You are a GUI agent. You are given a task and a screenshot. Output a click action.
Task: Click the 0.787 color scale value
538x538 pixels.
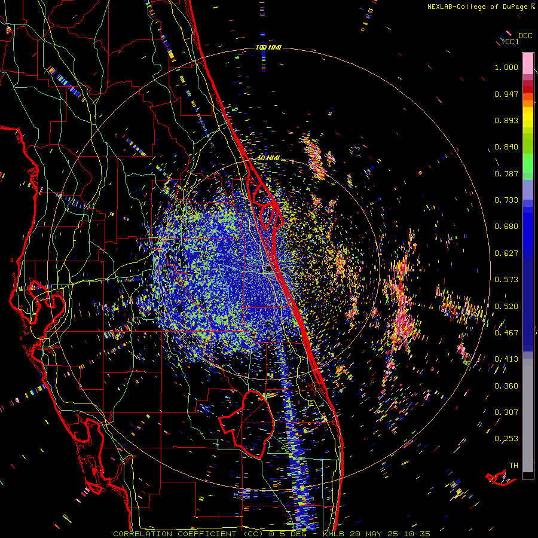click(506, 173)
